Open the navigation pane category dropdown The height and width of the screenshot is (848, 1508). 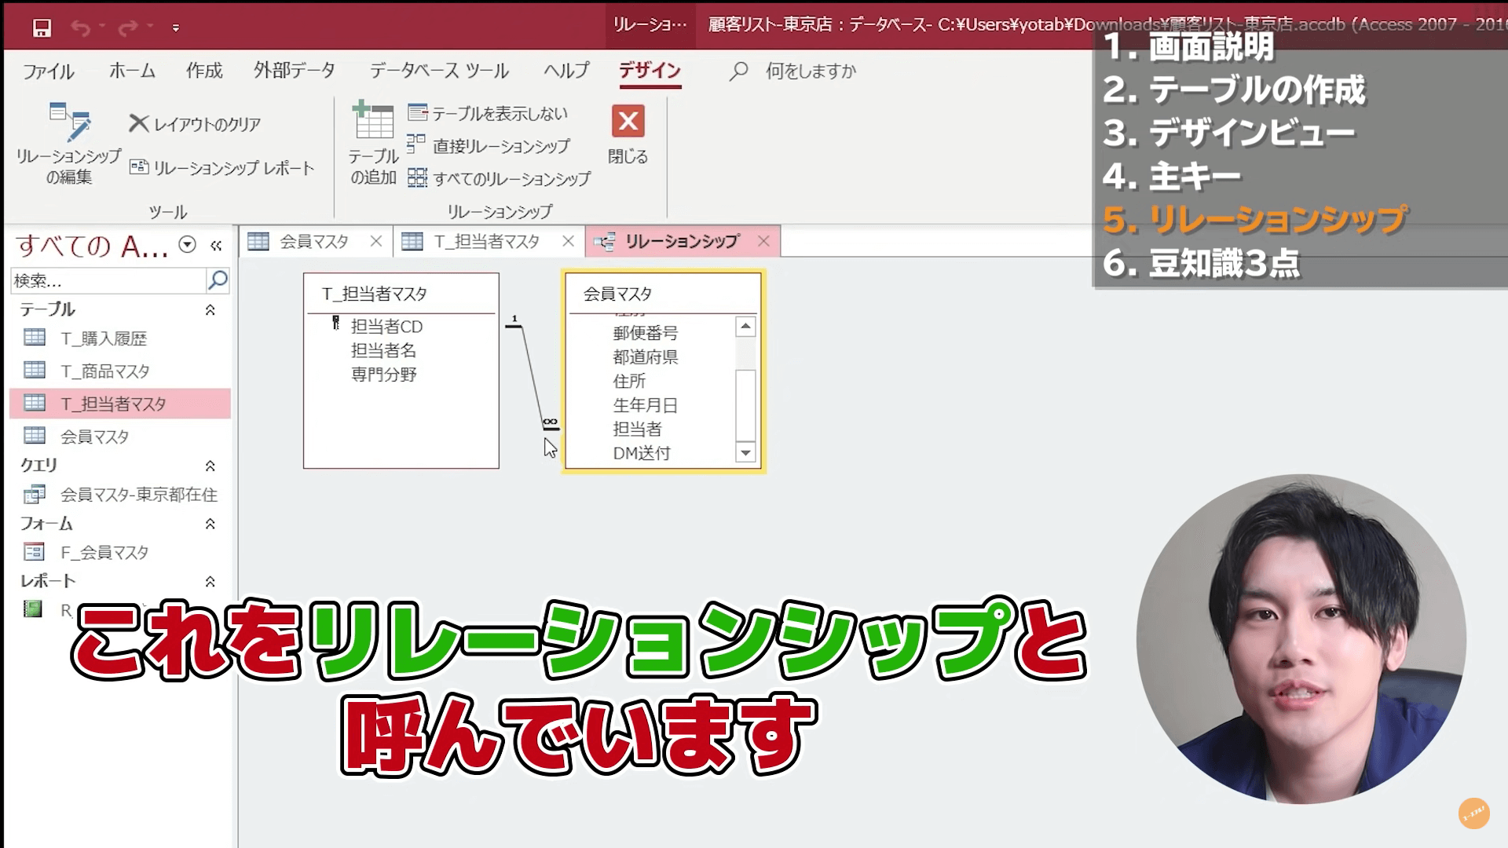(187, 245)
